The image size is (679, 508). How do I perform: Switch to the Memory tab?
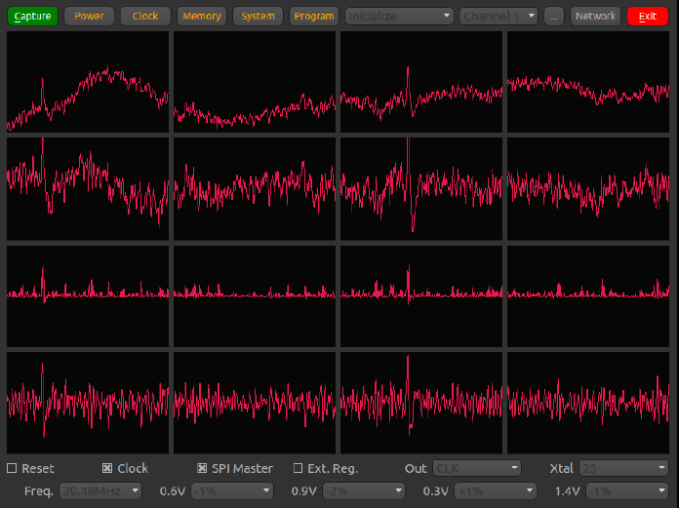coord(202,16)
